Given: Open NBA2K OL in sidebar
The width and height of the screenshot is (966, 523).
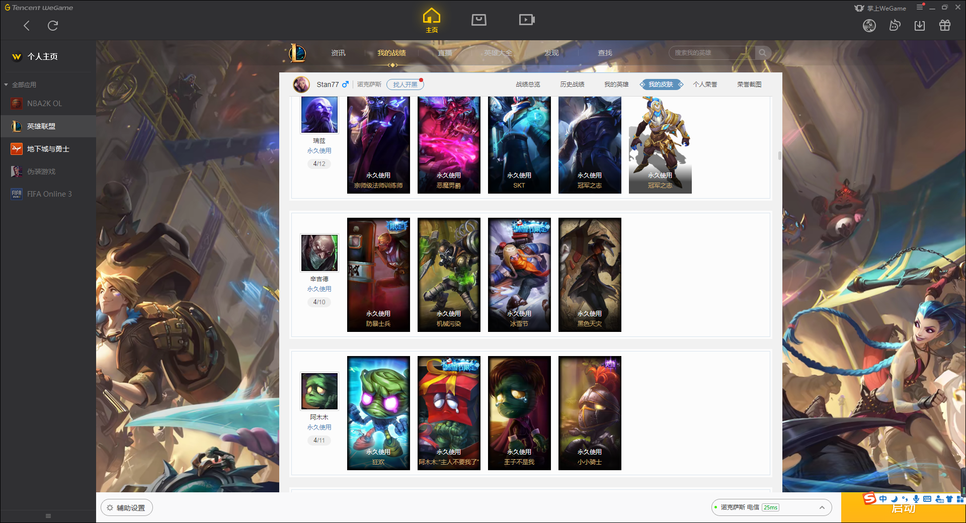Looking at the screenshot, I should [48, 104].
